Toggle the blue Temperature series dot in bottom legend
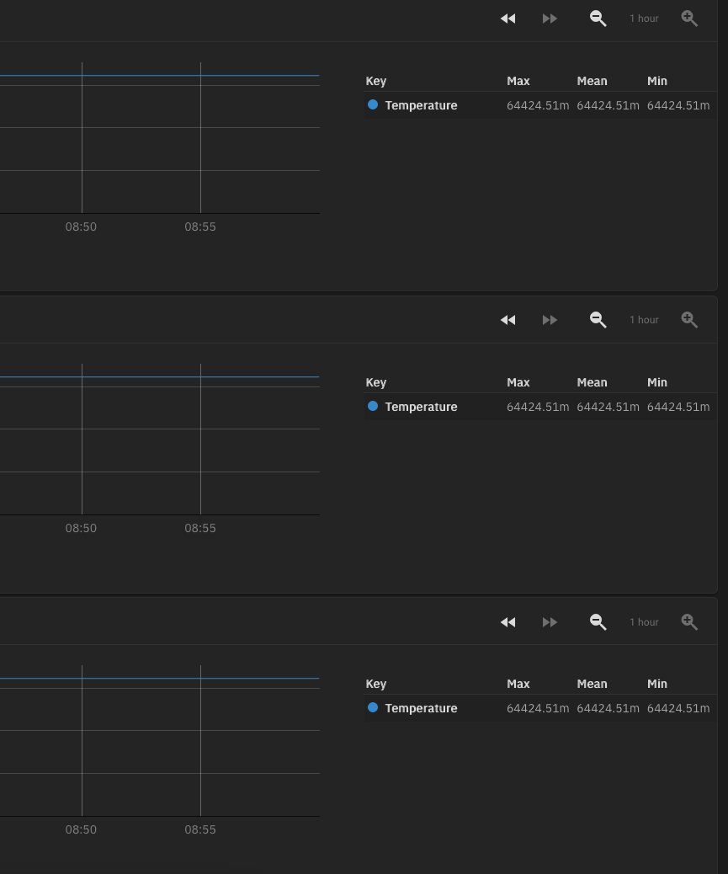This screenshot has height=874, width=728. [373, 707]
